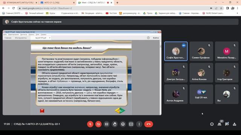Click meeting name СУБД Лк-1 АКТСІ-21-1,2,3
Screen dimensions: 241x135
[37, 124]
